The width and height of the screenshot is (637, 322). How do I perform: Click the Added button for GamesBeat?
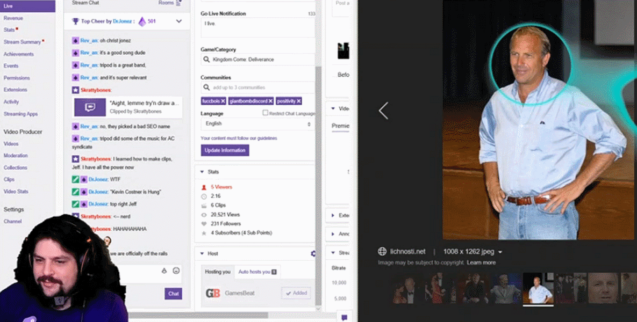296,293
